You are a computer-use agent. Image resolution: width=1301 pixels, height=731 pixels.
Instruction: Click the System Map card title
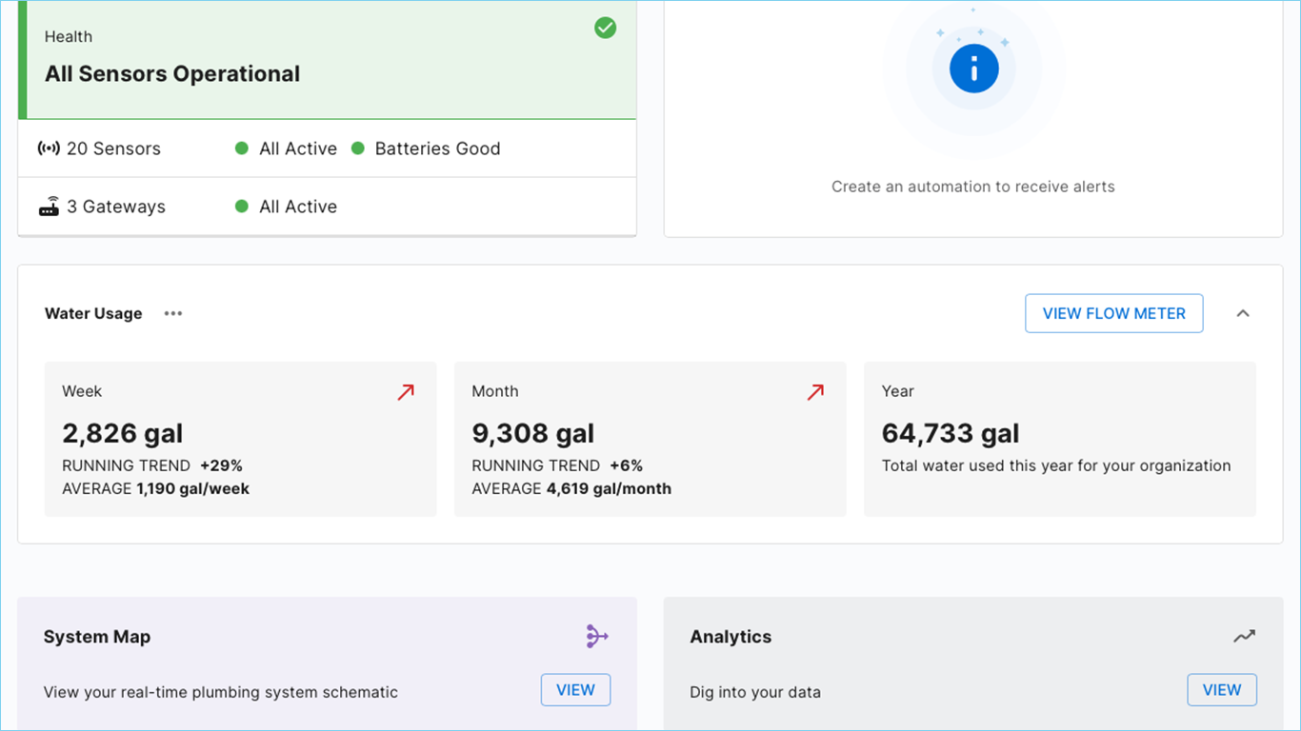(97, 637)
